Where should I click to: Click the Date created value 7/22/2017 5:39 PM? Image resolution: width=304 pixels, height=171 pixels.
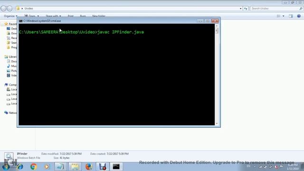117,154
